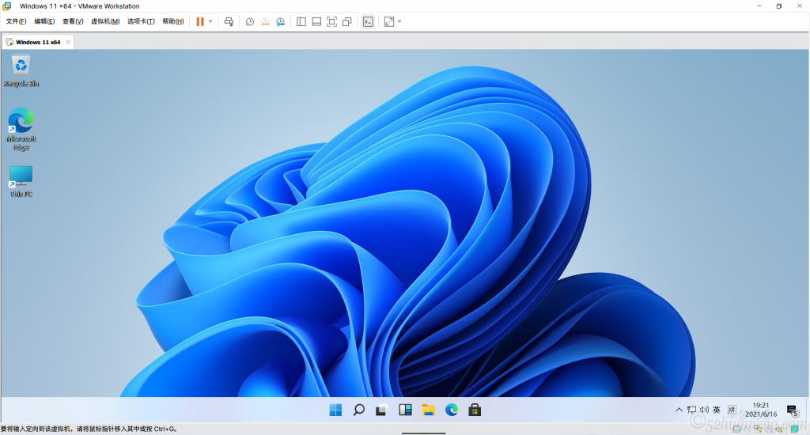Screen dimensions: 810x435
Task: Open Widgets from the Windows 11 taskbar
Action: (405, 410)
